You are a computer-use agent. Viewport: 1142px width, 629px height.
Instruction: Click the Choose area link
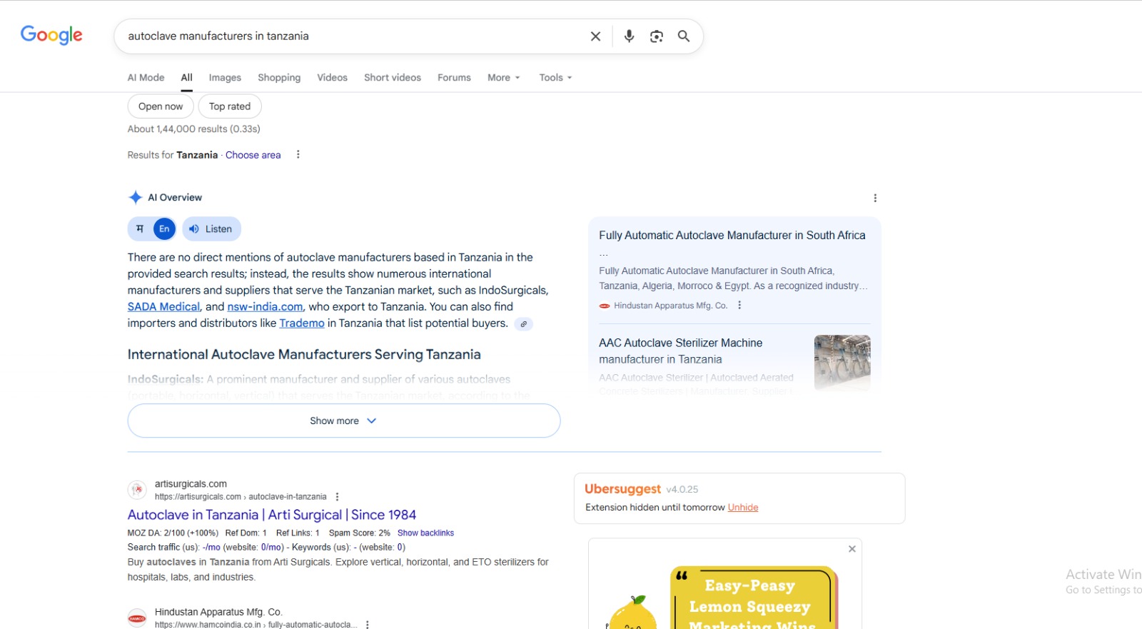click(253, 155)
